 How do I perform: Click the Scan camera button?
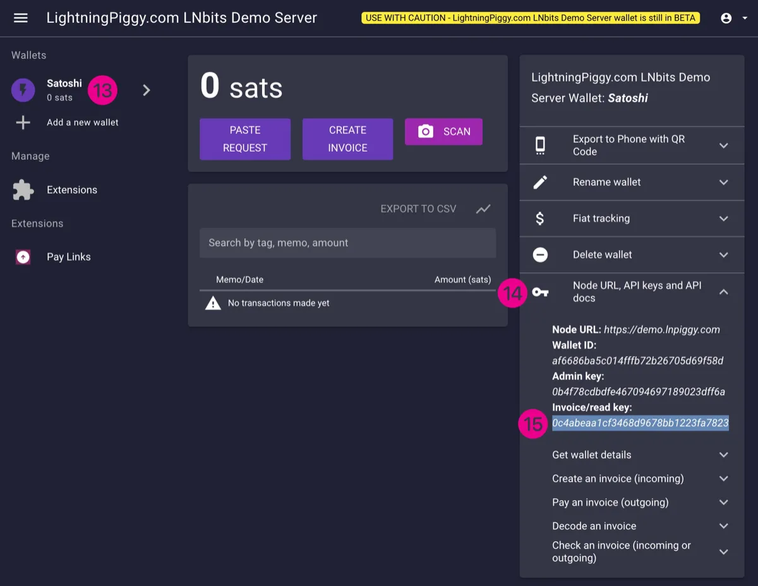point(443,131)
